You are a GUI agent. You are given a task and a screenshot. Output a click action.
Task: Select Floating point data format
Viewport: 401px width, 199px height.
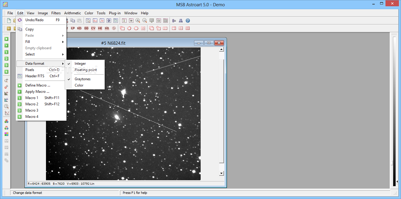(85, 70)
